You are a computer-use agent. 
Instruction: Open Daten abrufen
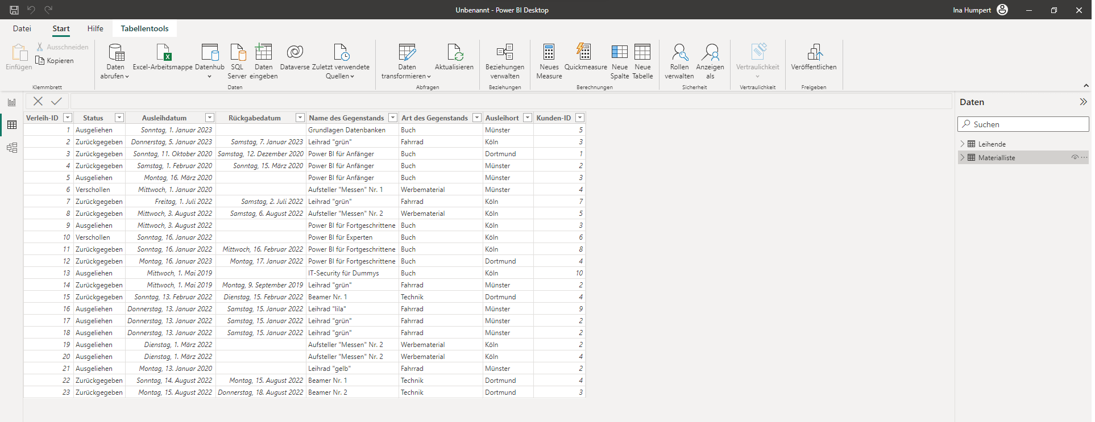pyautogui.click(x=115, y=61)
